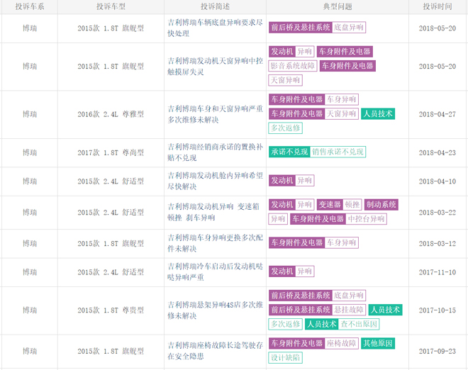Click the 多次返修 tag on 2016款 2.4L row
This screenshot has width=468, height=370.
point(285,128)
